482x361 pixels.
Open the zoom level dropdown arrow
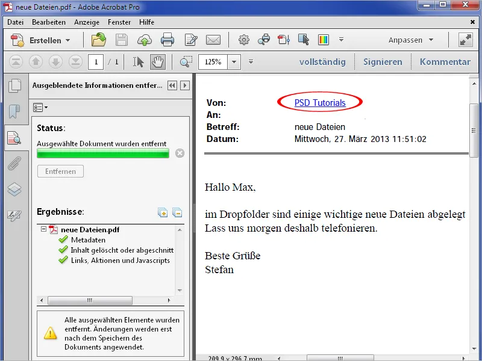point(234,62)
